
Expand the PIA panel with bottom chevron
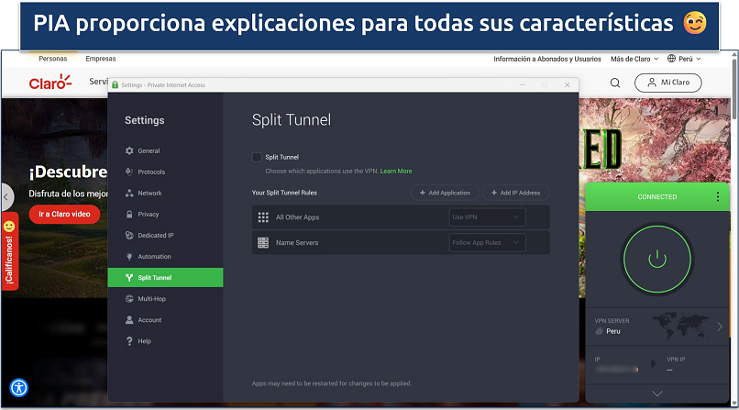click(x=657, y=393)
